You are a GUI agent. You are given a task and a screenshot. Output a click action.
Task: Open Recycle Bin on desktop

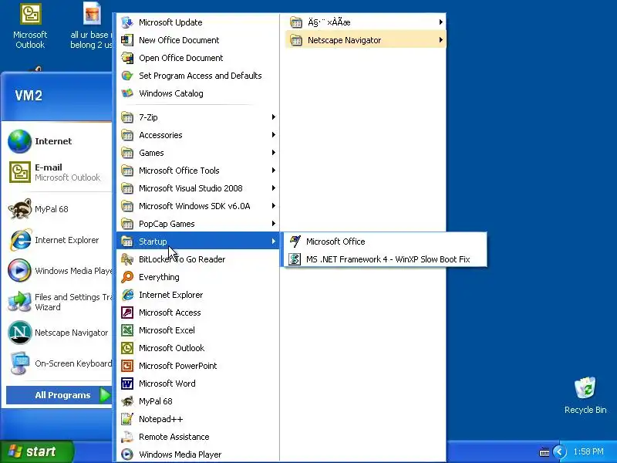[x=585, y=395]
